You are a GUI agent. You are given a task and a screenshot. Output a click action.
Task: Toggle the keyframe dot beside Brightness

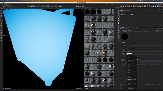(121, 61)
